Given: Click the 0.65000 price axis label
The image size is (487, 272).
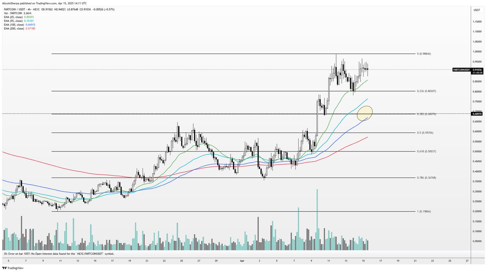Looking at the screenshot, I should 477,122.
